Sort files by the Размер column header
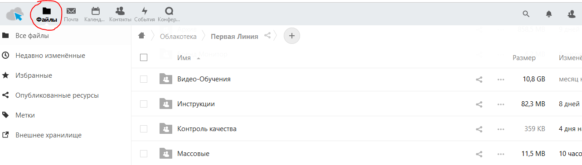 (x=524, y=58)
